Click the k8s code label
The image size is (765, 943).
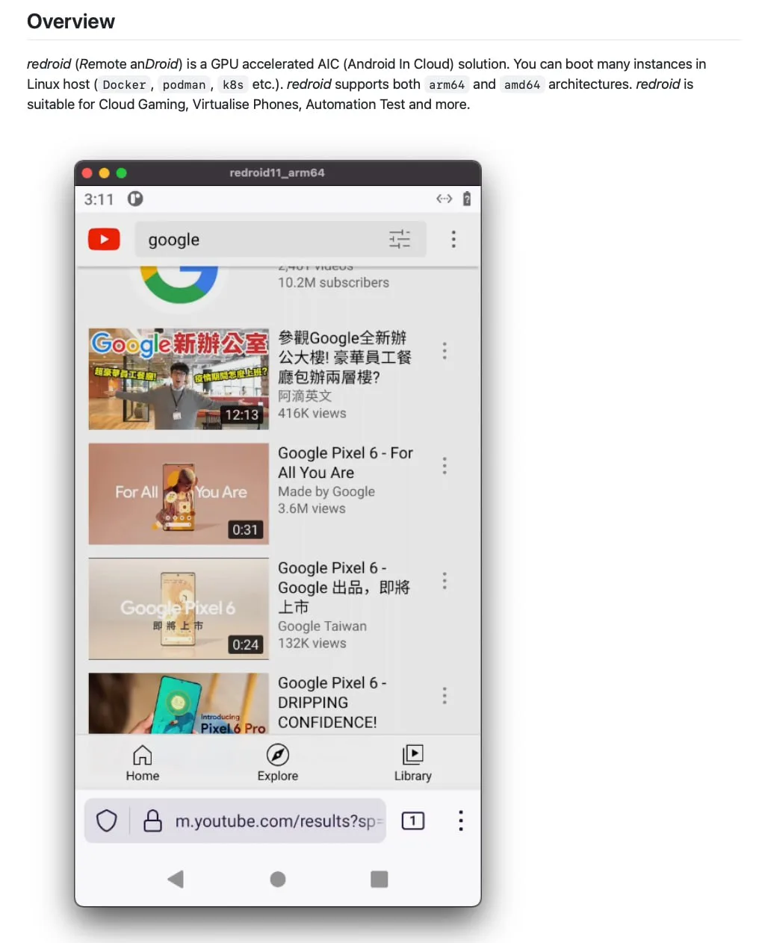tap(233, 85)
